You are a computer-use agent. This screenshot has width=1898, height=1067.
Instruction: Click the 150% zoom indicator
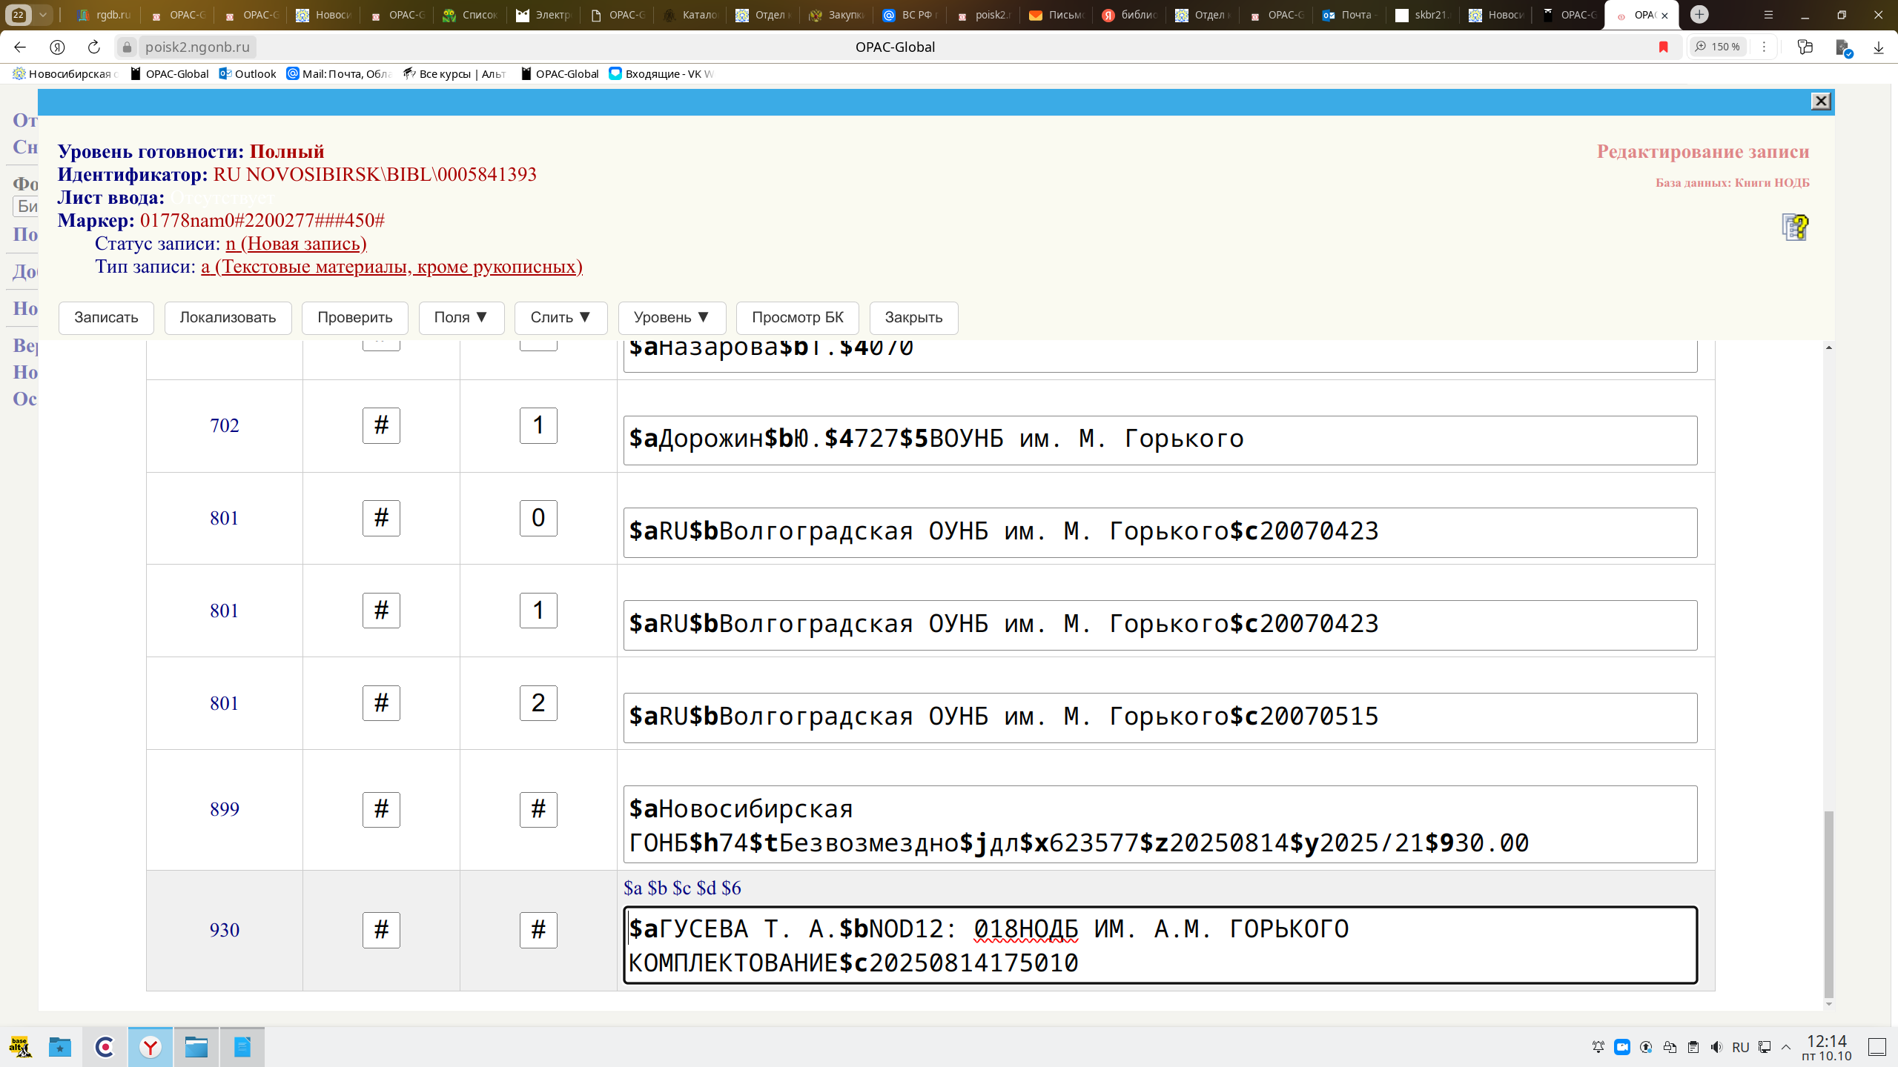(x=1719, y=47)
